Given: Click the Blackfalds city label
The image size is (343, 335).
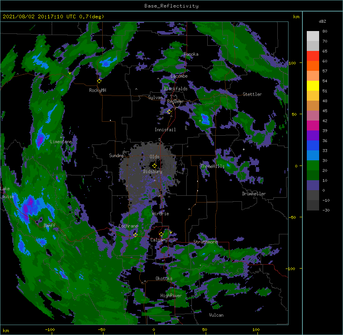Looking at the screenshot, I should pyautogui.click(x=175, y=89).
